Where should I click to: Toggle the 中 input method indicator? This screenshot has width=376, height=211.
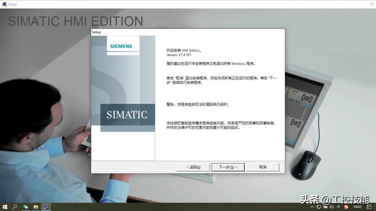click(x=338, y=207)
